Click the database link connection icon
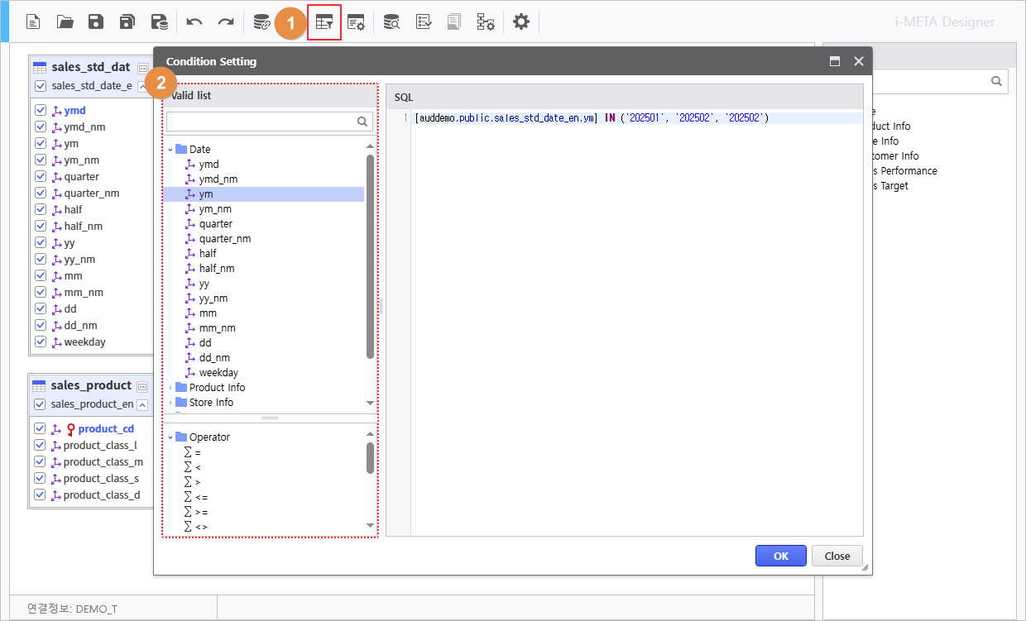1026x621 pixels. [261, 22]
